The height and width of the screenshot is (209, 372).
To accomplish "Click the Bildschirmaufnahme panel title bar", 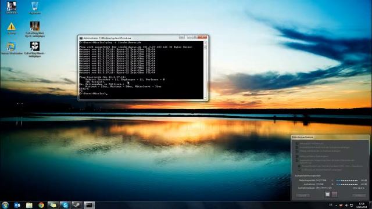I will click(330, 137).
